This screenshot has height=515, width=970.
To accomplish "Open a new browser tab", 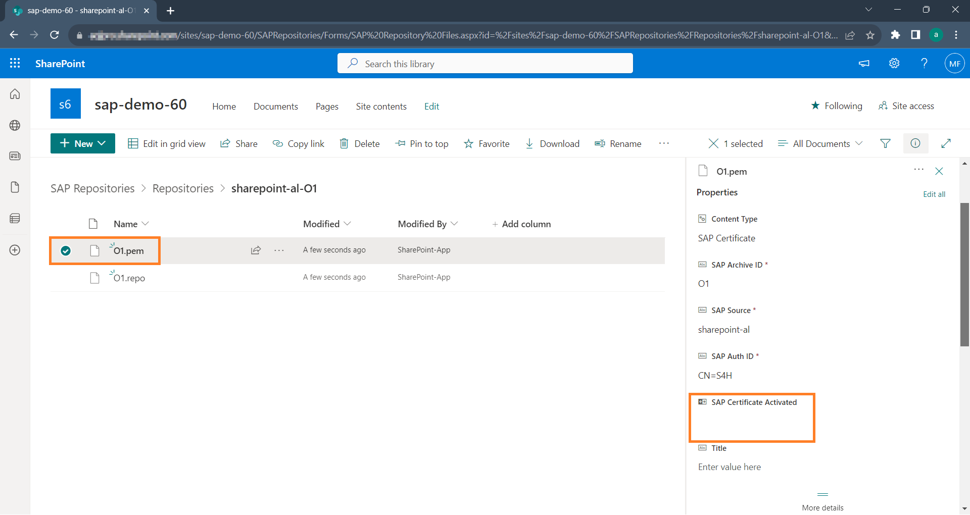I will point(170,11).
